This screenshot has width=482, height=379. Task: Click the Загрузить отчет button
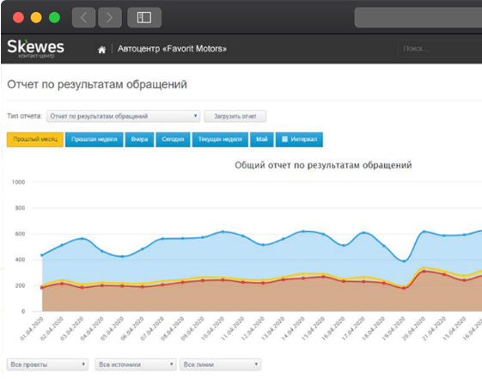pyautogui.click(x=235, y=116)
